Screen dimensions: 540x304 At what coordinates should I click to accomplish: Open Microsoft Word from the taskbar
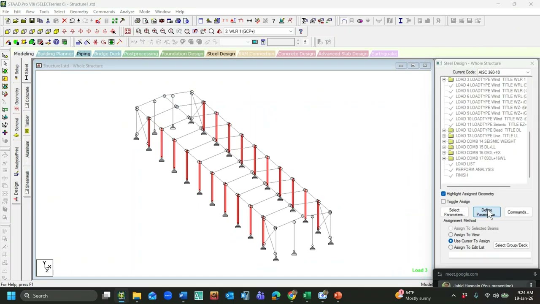point(183,296)
